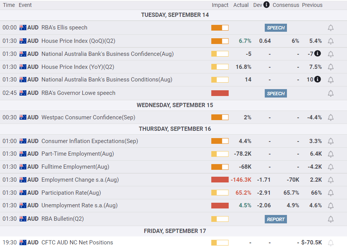Toggle alert bell for Employment Change s.a.
Image resolution: width=347 pixels, height=249 pixels.
331,180
